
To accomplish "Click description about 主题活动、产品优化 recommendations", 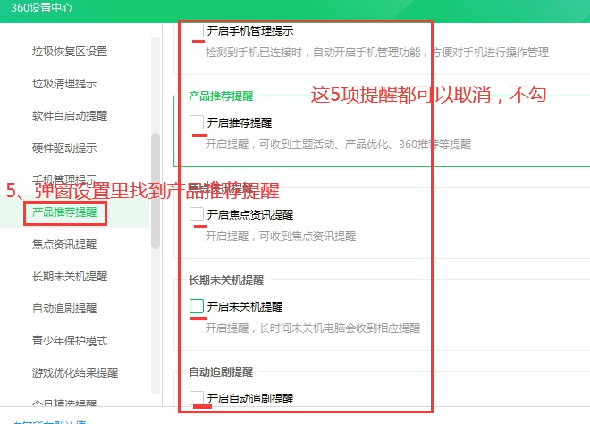I will click(x=338, y=145).
